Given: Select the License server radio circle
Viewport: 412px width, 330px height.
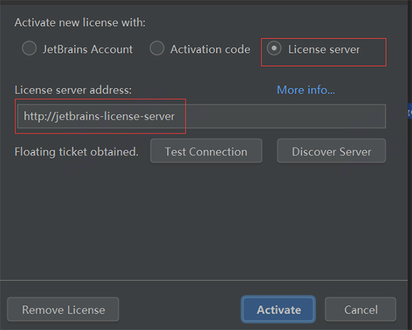Looking at the screenshot, I should (274, 48).
